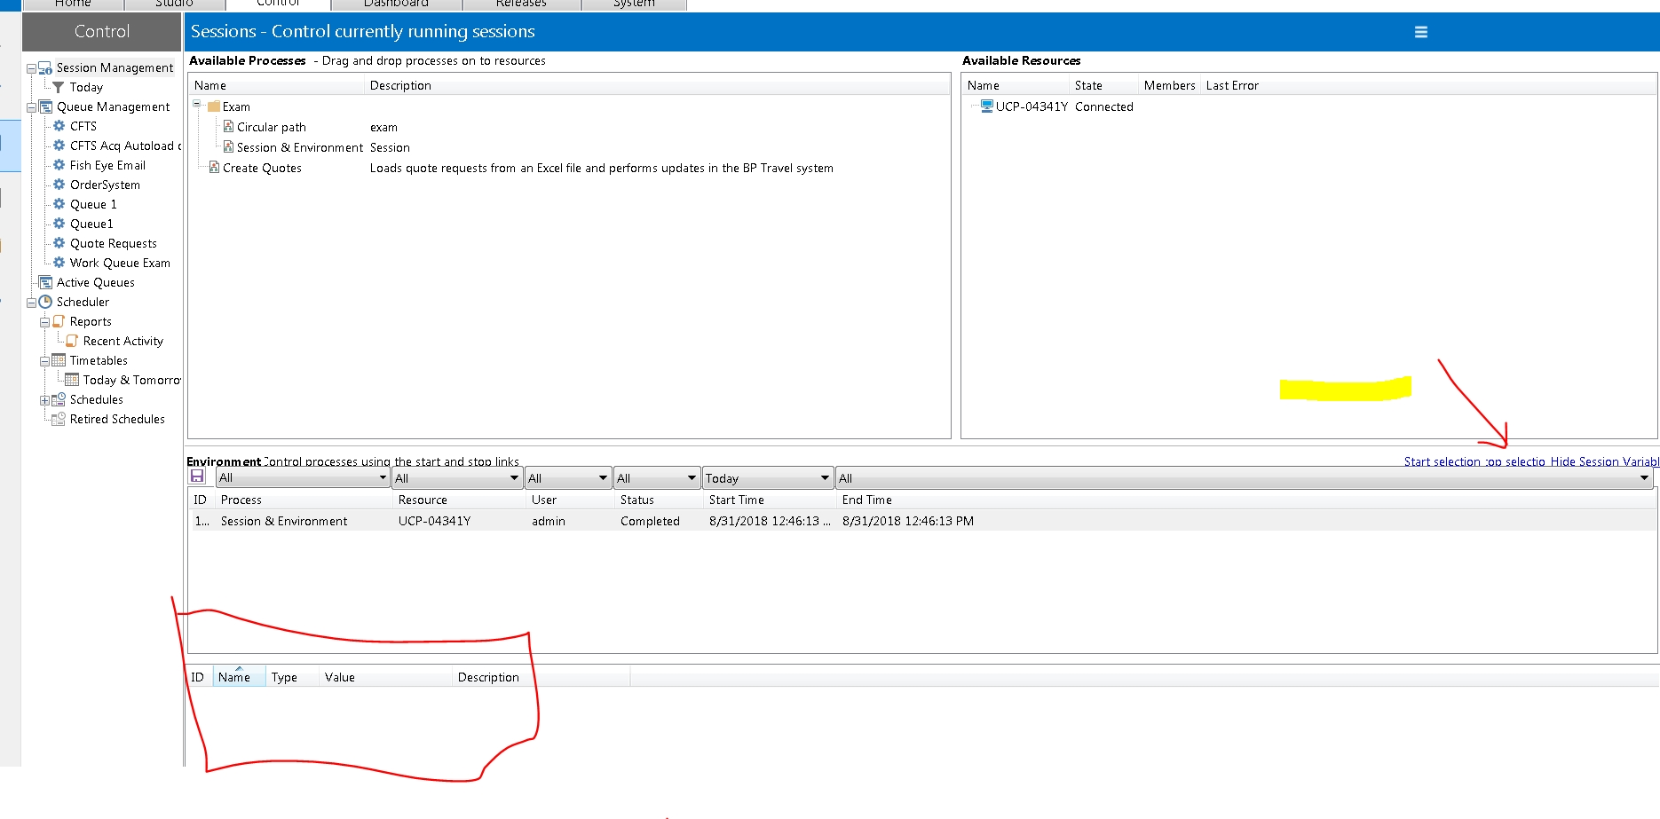Open the Today date filter dropdown
The height and width of the screenshot is (819, 1660).
825,478
